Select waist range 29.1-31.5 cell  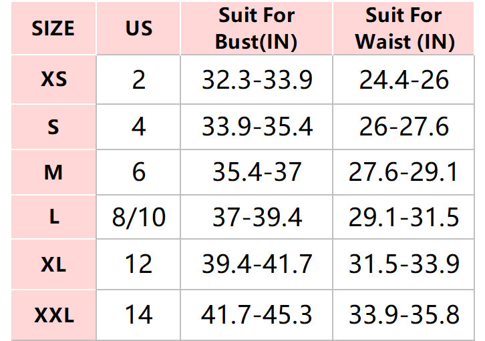coord(405,218)
